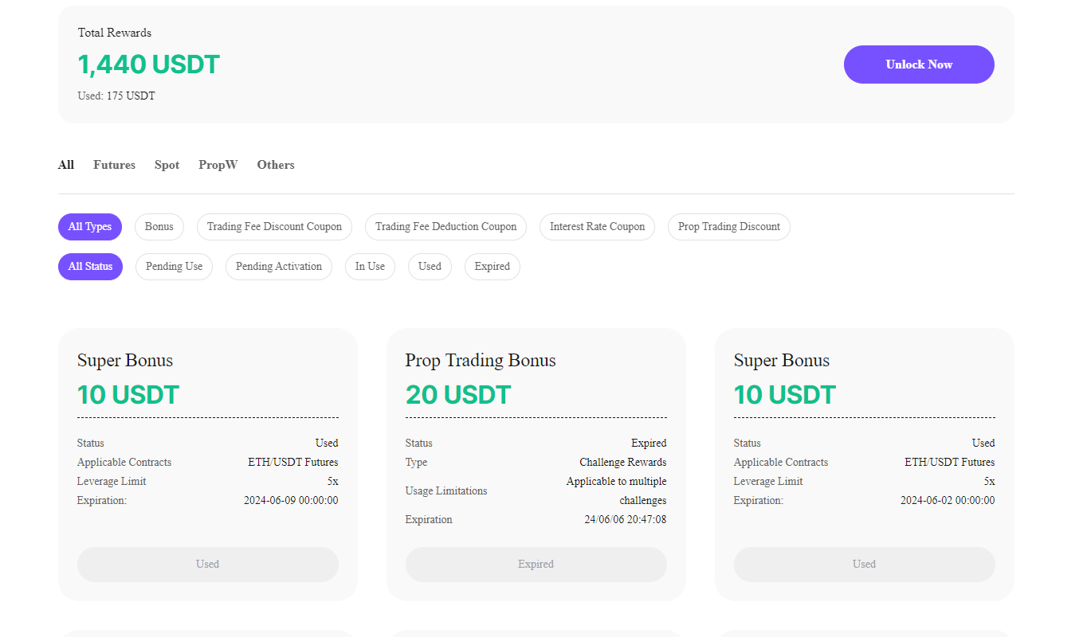Select the Trading Fee Deduction Coupon filter
This screenshot has width=1087, height=637.
click(x=445, y=227)
